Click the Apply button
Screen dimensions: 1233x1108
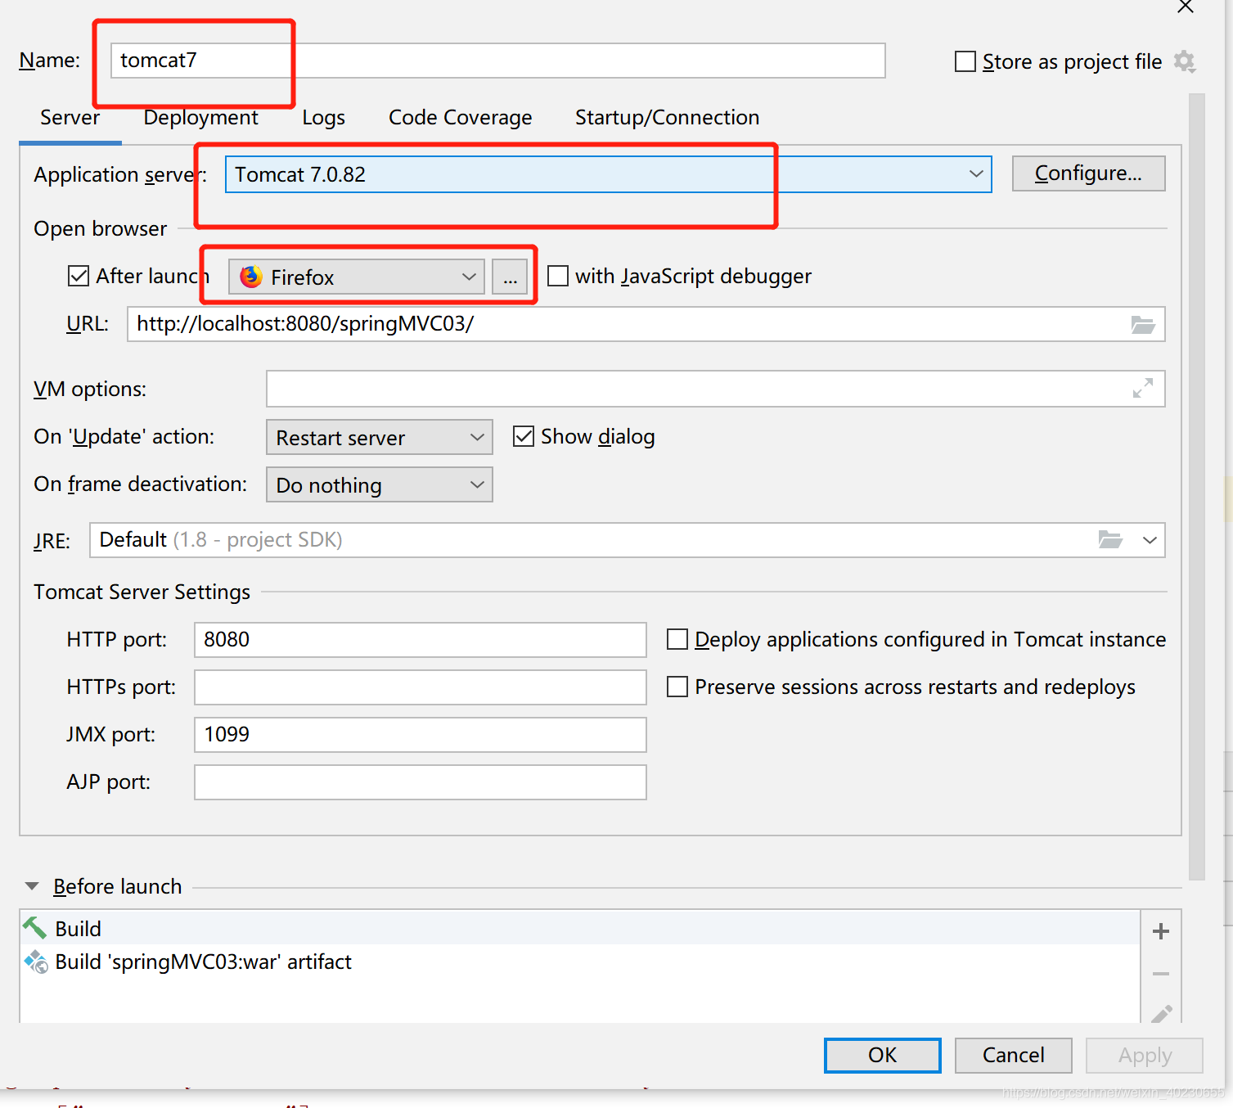point(1145,1055)
